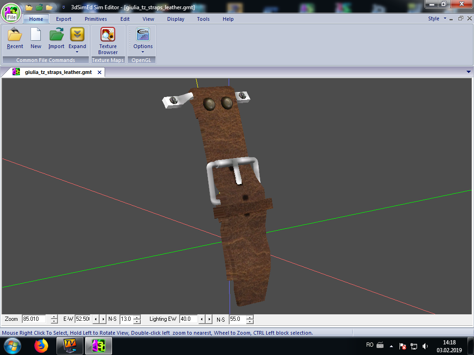Decrease Zoom with the down spinner
474x355 pixels.
[54, 321]
